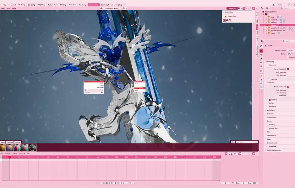Screen dimensions: 295x188
Task: Expand the Performance panel
Action: (x=272, y=135)
